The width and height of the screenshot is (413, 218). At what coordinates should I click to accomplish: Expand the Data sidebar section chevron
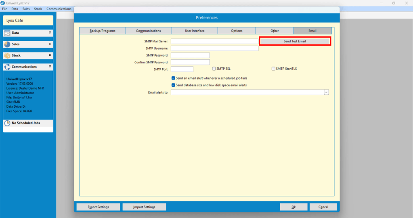click(x=50, y=33)
